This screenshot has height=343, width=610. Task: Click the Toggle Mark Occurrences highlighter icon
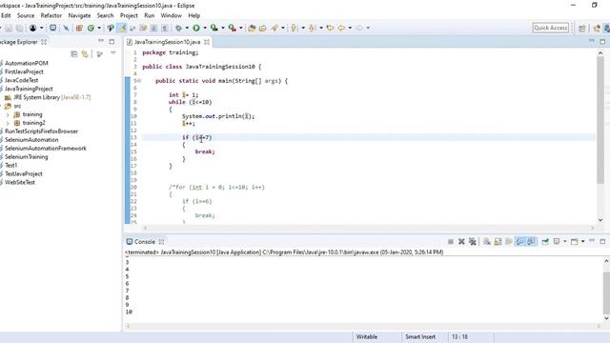coord(122,28)
